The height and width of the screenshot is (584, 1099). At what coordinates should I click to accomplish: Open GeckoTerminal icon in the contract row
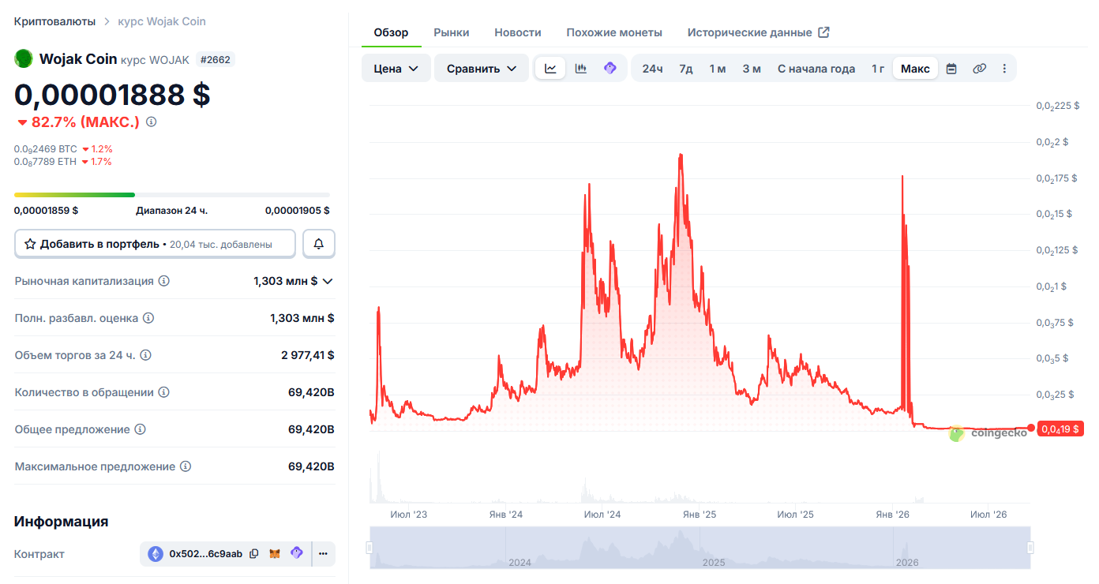[x=297, y=554]
